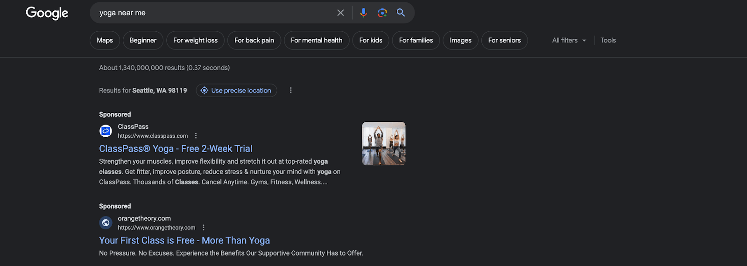Open the Tools options
Image resolution: width=747 pixels, height=266 pixels.
[608, 41]
